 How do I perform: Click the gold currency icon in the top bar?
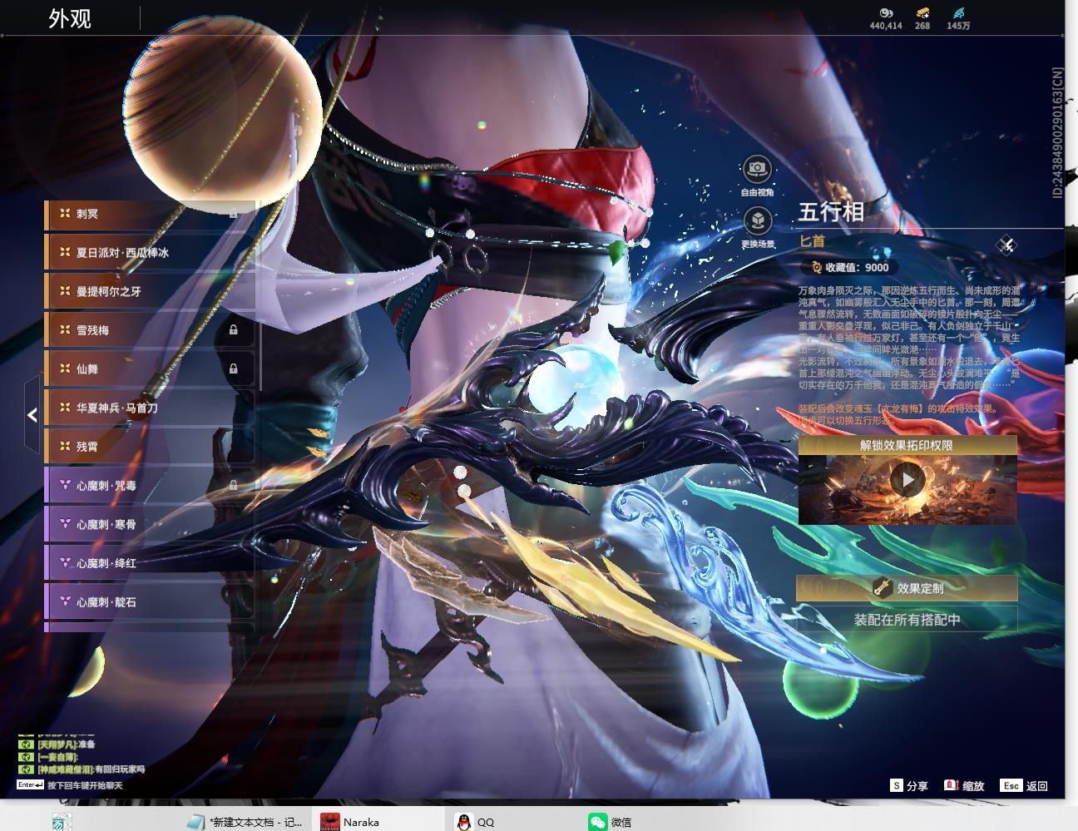click(922, 12)
